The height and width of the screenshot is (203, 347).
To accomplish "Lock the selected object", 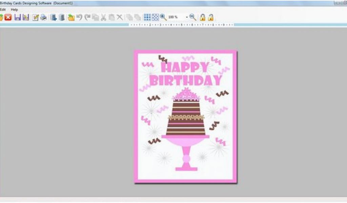I will tap(203, 17).
